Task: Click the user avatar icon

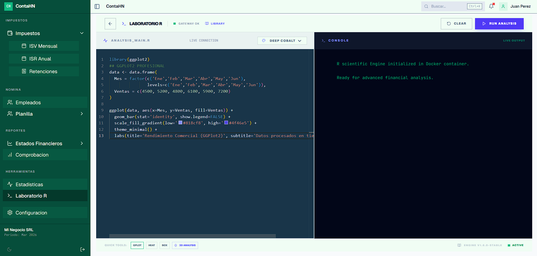Action: (x=503, y=6)
